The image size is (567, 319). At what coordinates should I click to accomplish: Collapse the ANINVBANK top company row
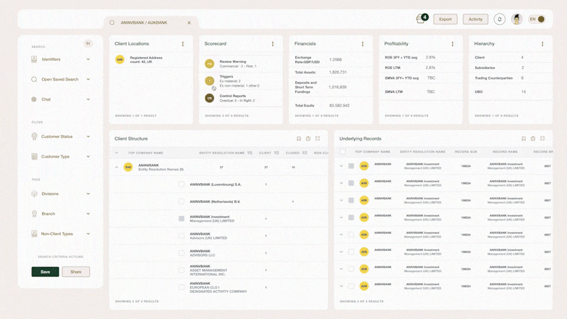(x=116, y=167)
